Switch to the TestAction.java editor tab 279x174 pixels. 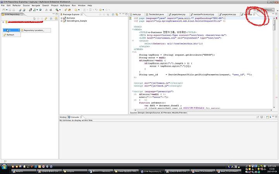coord(156,14)
